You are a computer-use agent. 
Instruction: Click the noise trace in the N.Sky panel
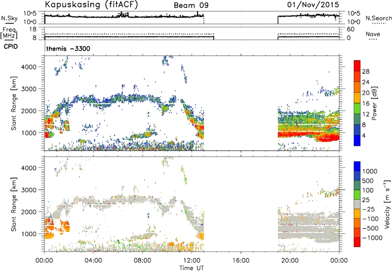124,16
